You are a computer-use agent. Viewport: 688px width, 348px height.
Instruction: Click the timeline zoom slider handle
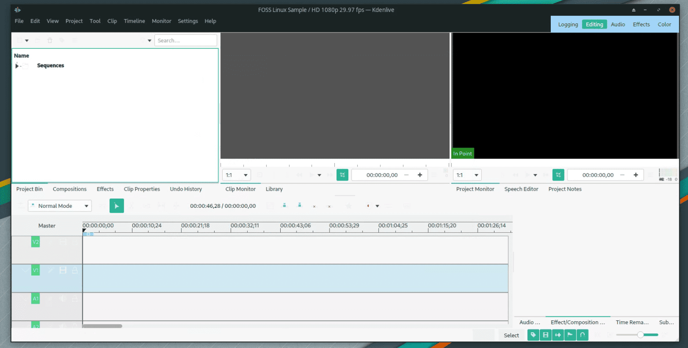(x=640, y=335)
